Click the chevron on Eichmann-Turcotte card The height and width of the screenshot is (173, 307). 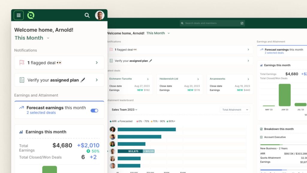pos(148,79)
